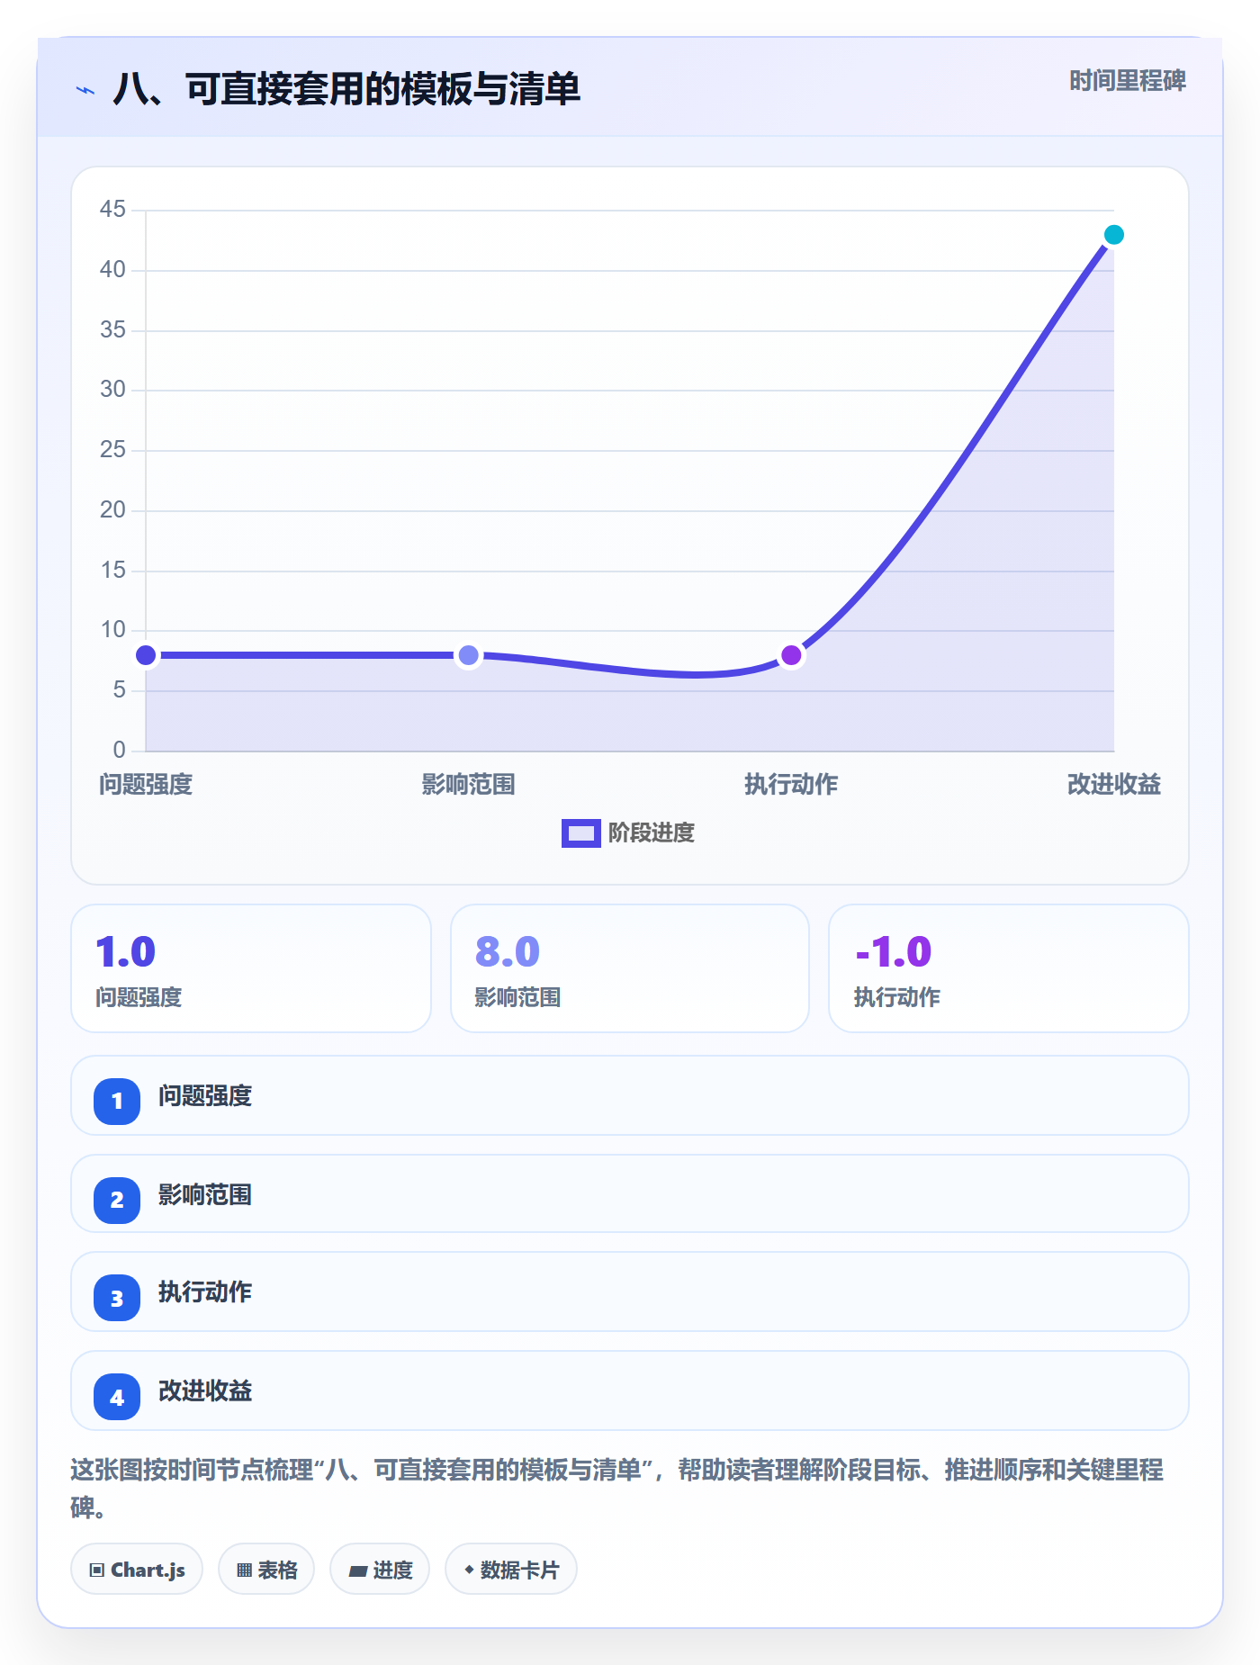The image size is (1260, 1665).
Task: Select the cyan 改进收益 data point
Action: pyautogui.click(x=1113, y=235)
